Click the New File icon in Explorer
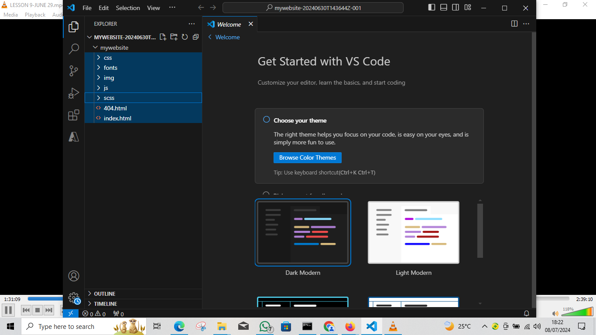This screenshot has height=335, width=596. pos(163,37)
